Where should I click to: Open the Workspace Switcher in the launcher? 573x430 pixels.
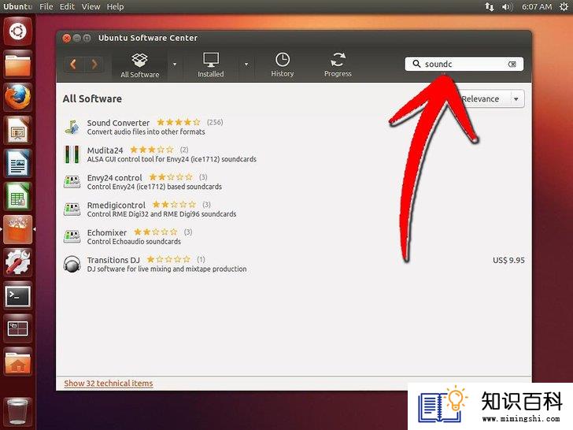pos(17,328)
